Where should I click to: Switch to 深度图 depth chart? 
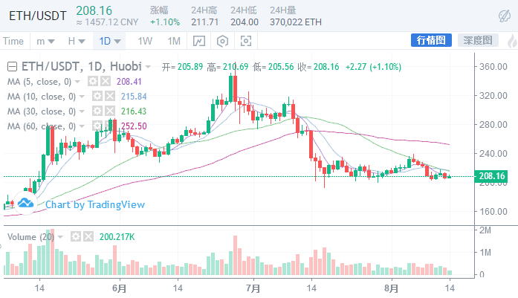[476, 40]
